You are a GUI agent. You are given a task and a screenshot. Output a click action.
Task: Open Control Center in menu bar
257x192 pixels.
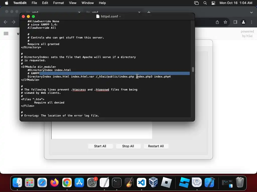[213, 3]
